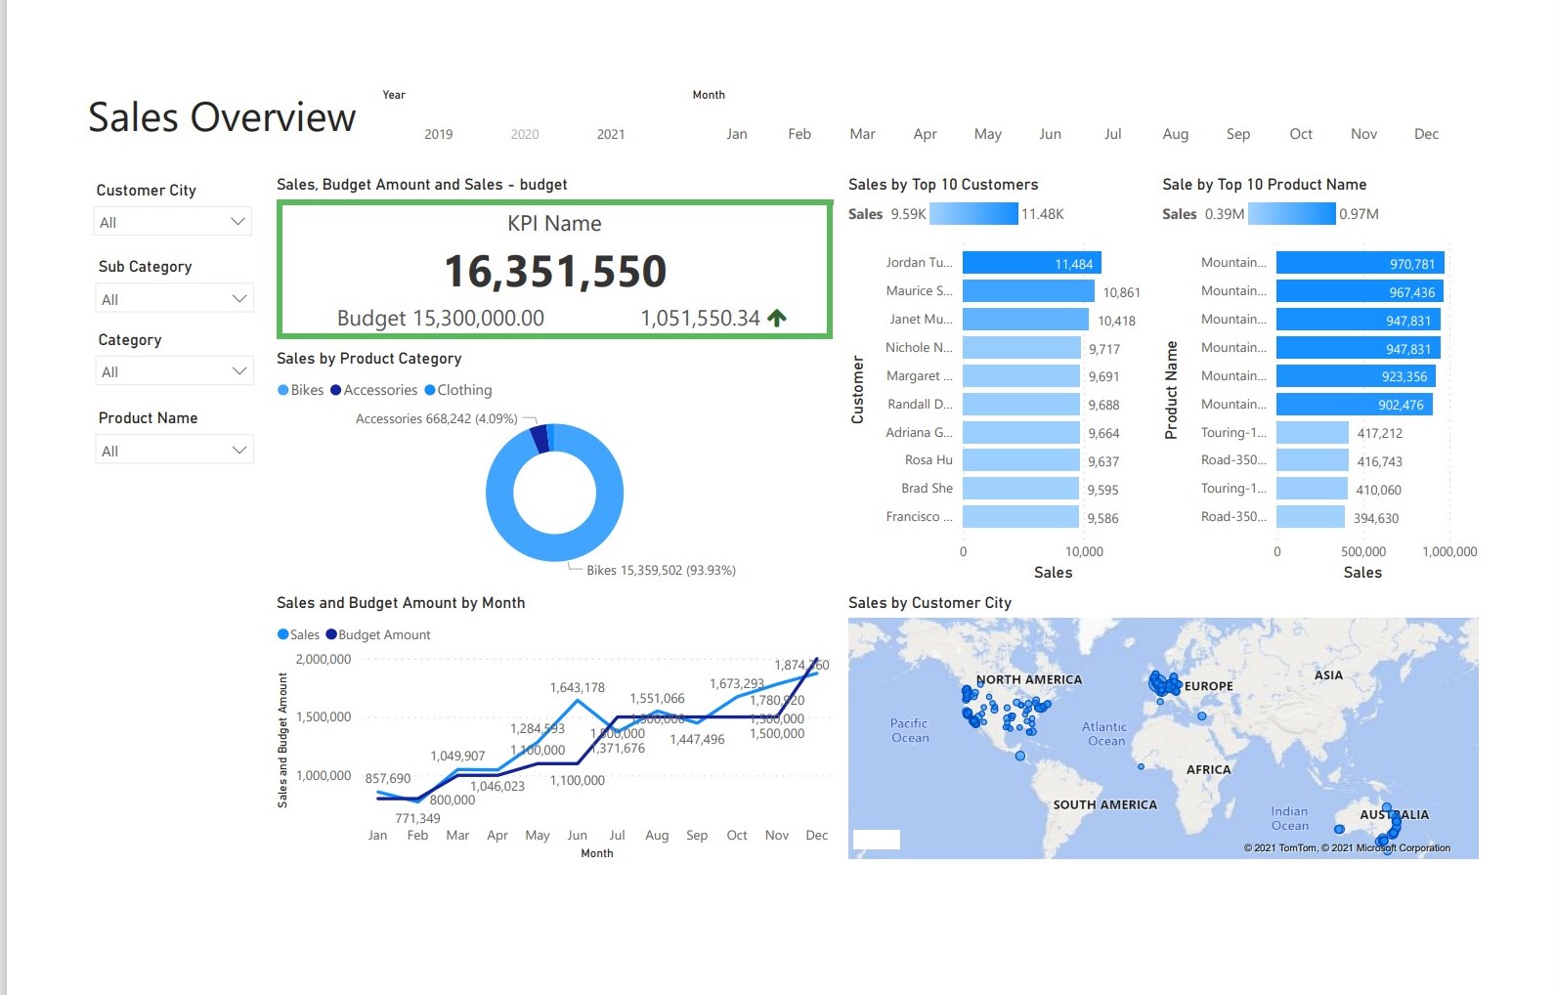Click the Bikes legend marker
The width and height of the screenshot is (1555, 995).
[283, 390]
